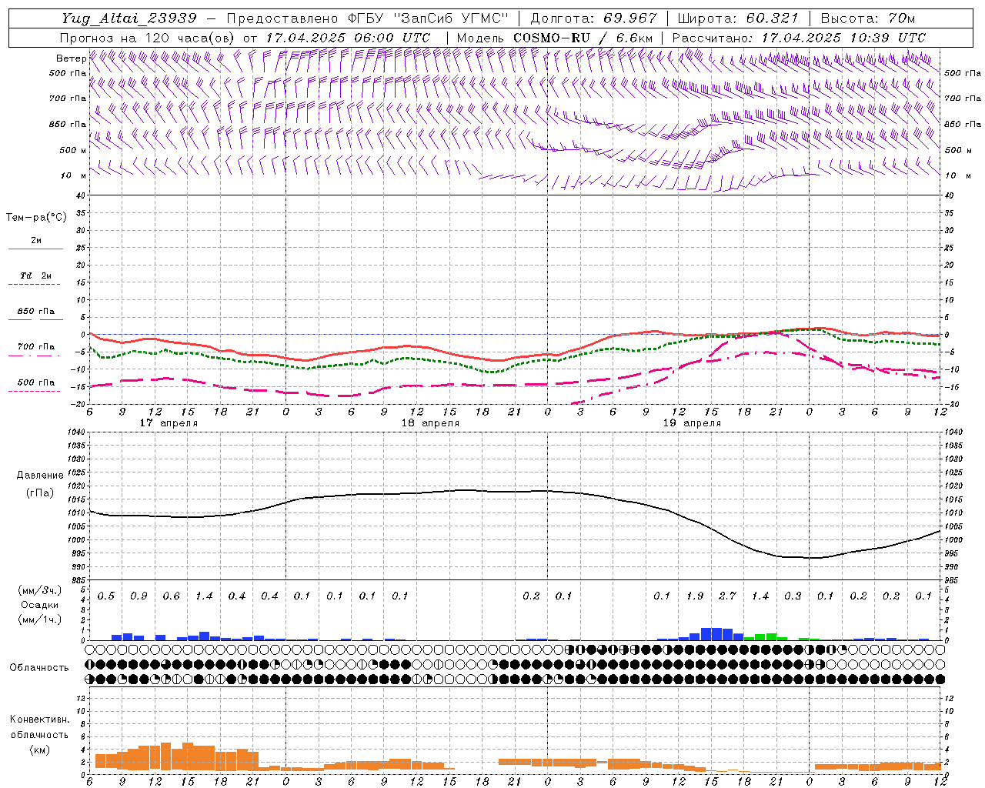The width and height of the screenshot is (985, 788).
Task: Click the date label 19 апреля
Action: point(692,423)
